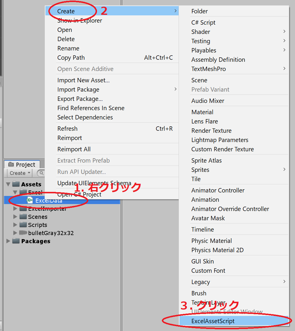The height and width of the screenshot is (331, 295).
Task: Expand the bulletGray32x32 asset arrow
Action: coord(15,233)
